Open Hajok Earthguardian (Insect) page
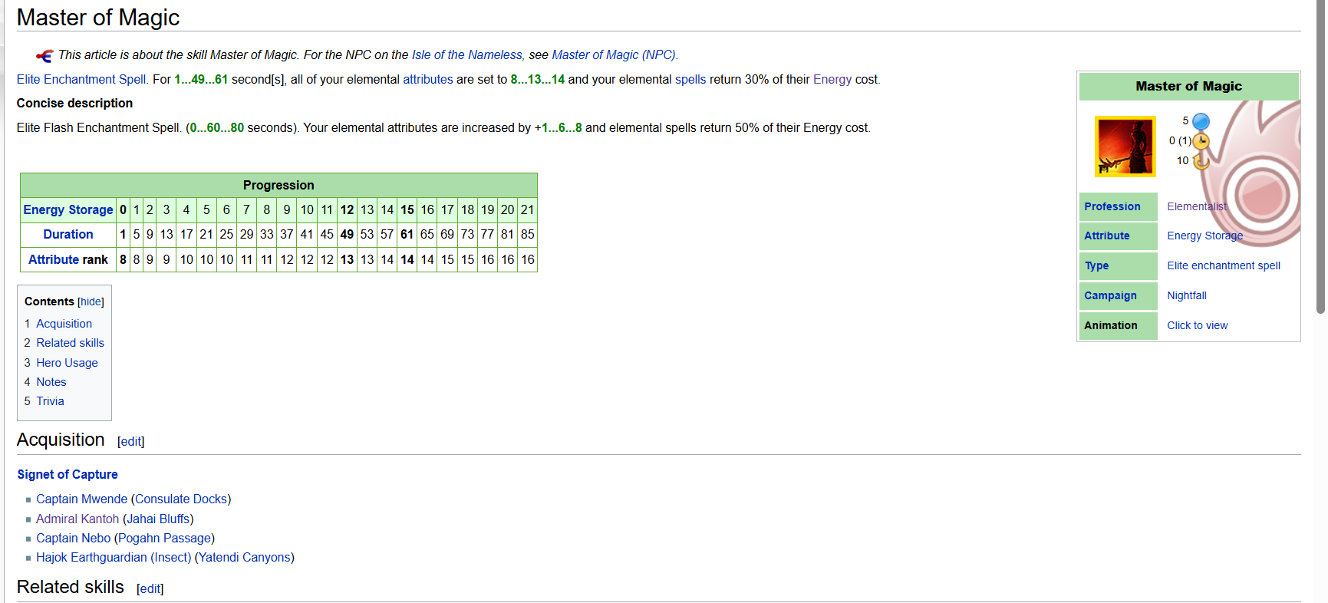Viewport: 1328px width, 603px height. tap(114, 558)
